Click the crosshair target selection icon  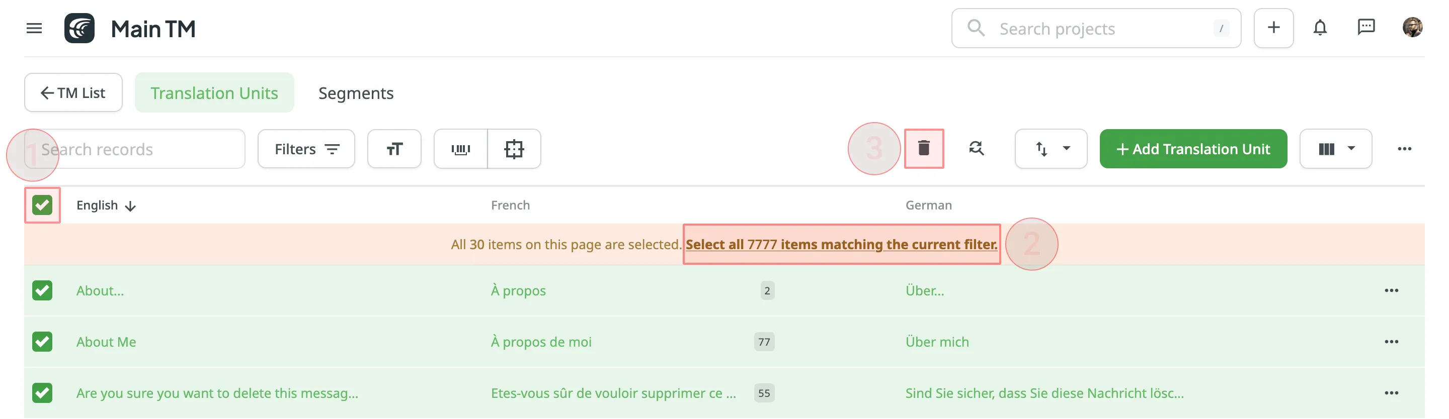[x=515, y=149]
